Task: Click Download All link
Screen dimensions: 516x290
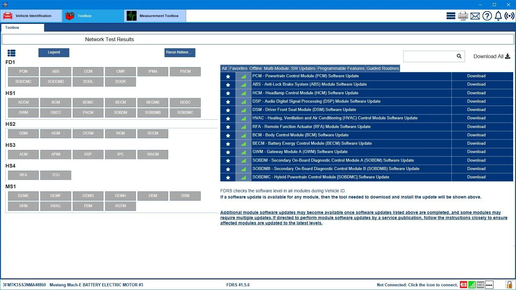Action: 492,56
